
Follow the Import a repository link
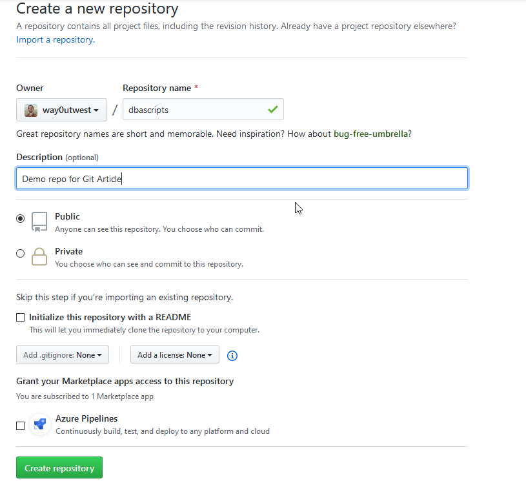point(54,40)
